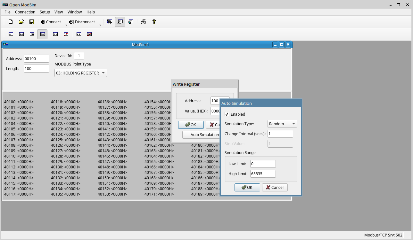The width and height of the screenshot is (413, 240).
Task: Open the Help menu
Action: 91,12
